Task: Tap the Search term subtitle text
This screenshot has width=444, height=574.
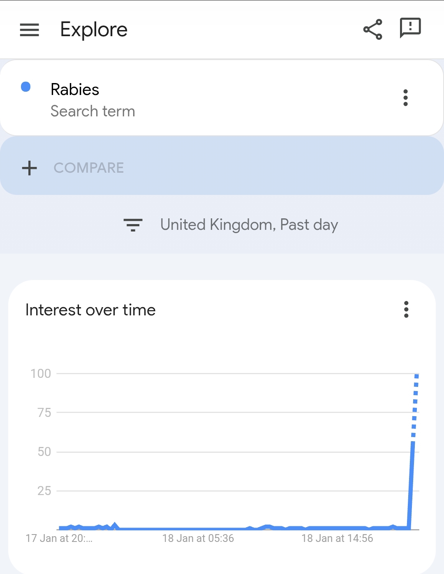Action: pos(92,111)
